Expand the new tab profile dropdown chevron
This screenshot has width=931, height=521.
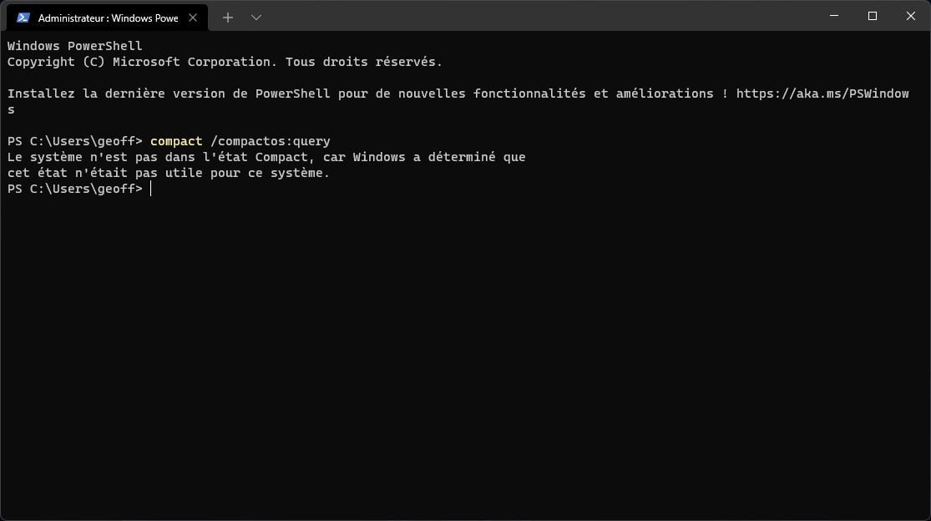(x=256, y=18)
